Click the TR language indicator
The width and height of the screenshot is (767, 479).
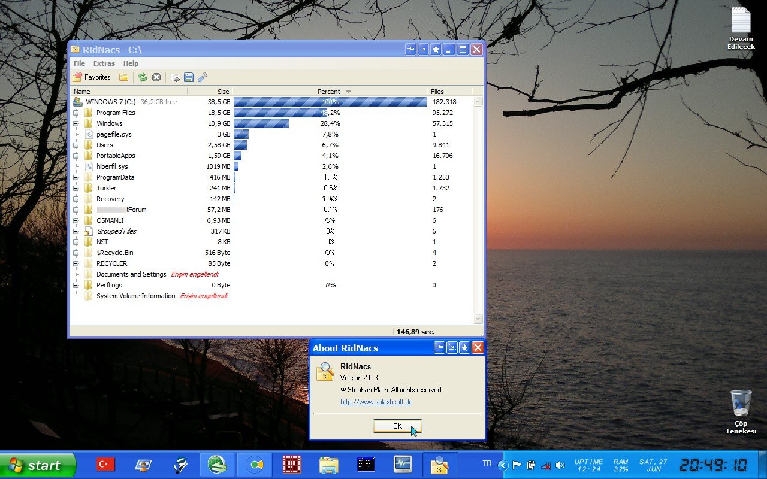pos(487,463)
